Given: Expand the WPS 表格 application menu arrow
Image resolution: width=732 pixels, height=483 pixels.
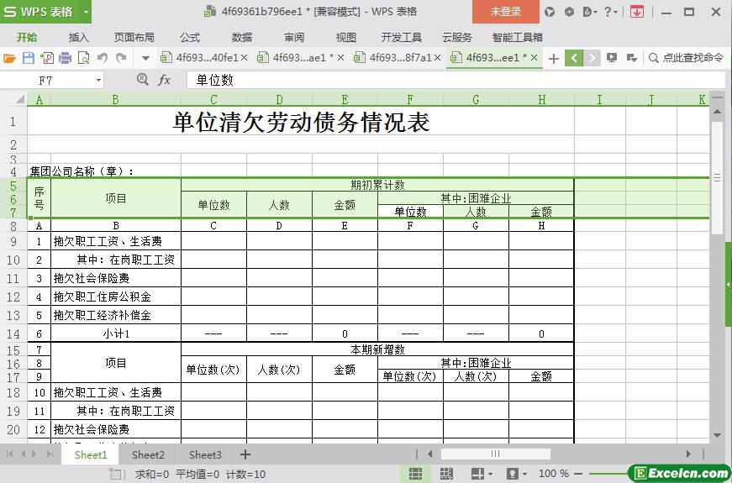Looking at the screenshot, I should tap(86, 12).
